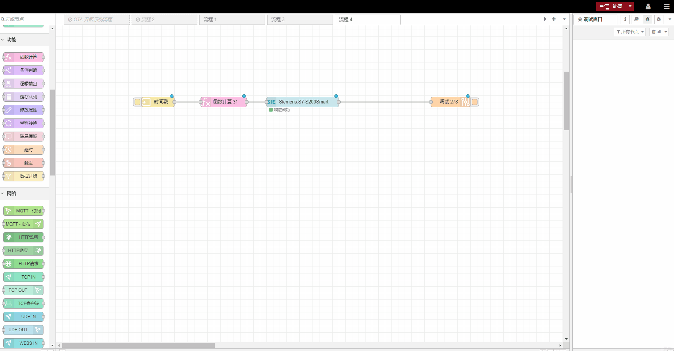Open the all clear-messages dropdown

(x=659, y=32)
